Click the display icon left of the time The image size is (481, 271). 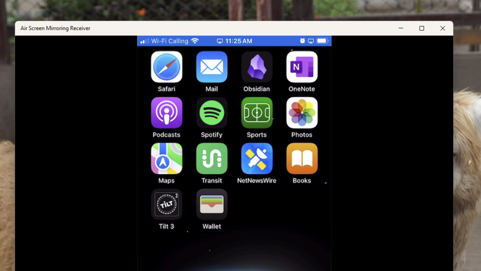point(220,41)
